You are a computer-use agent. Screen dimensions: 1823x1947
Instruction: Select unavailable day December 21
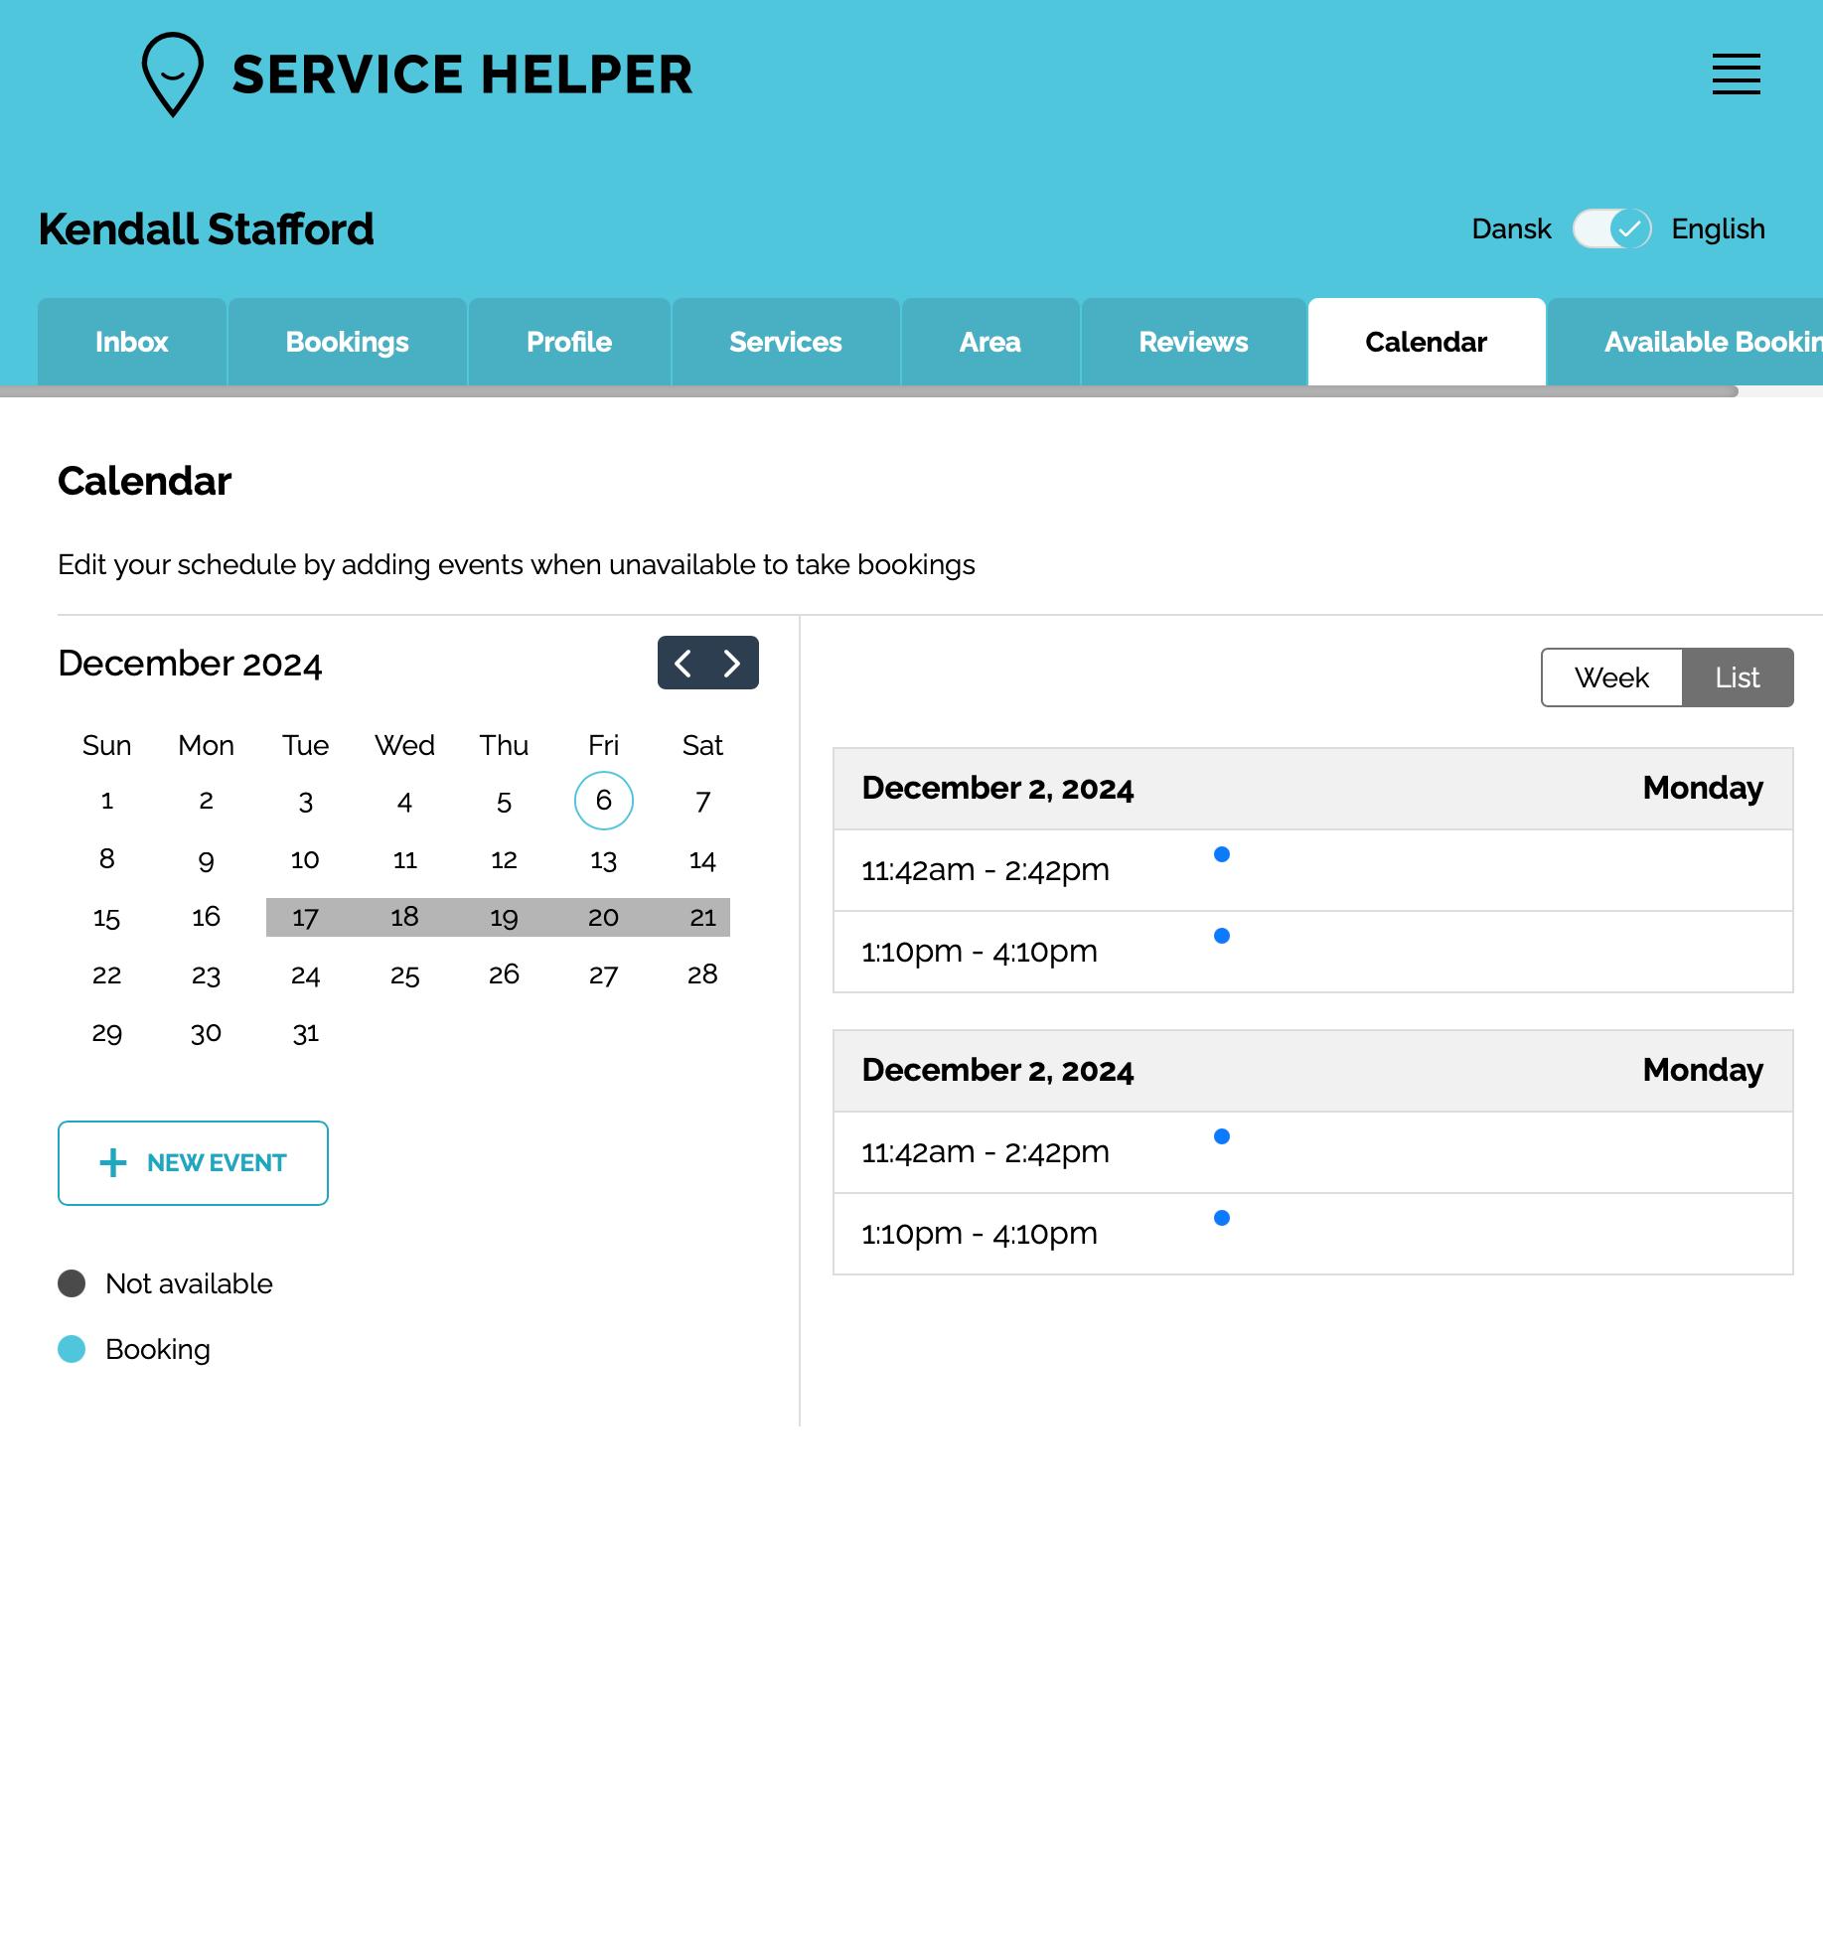[703, 917]
